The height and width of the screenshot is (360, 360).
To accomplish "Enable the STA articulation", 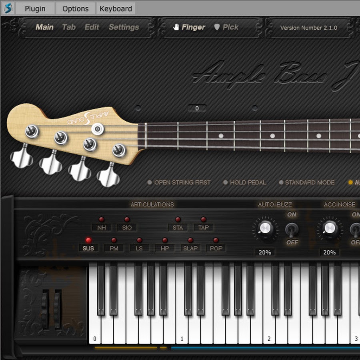I will tap(178, 228).
